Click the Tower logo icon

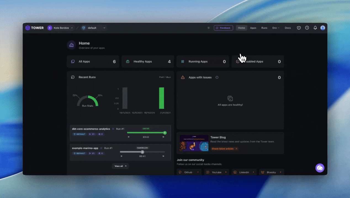tap(28, 28)
